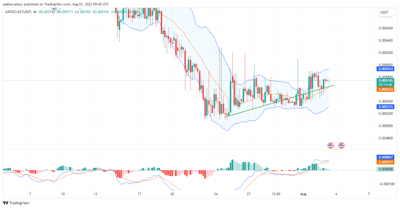
Task: Click the TradingView logo at bottom left
Action: click(x=16, y=203)
